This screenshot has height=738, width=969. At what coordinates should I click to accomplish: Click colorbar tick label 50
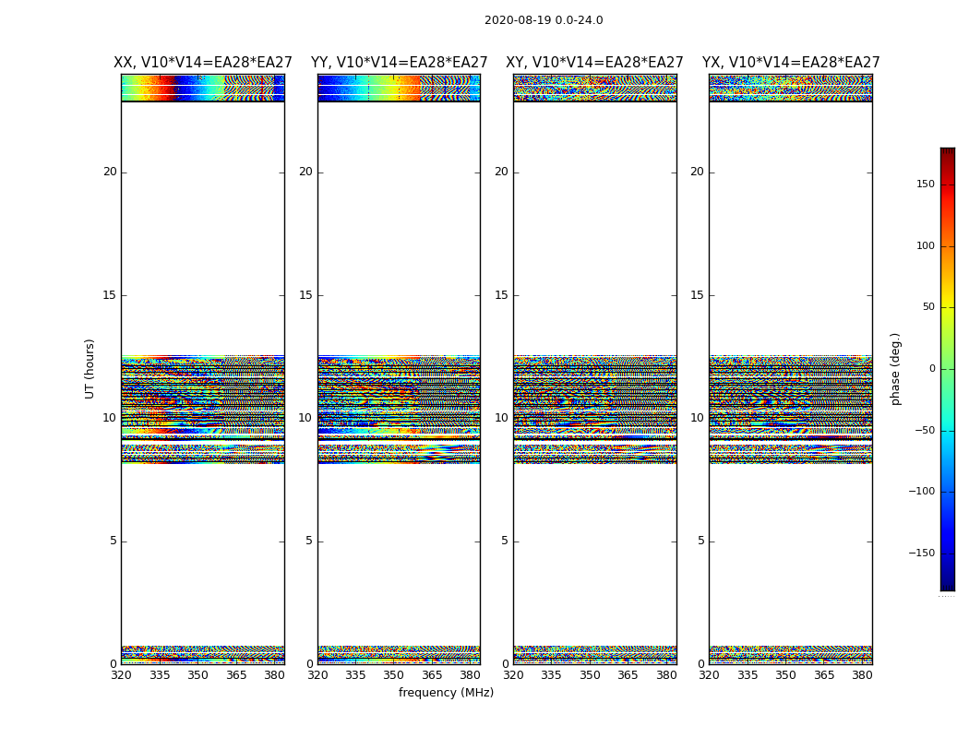(x=928, y=307)
